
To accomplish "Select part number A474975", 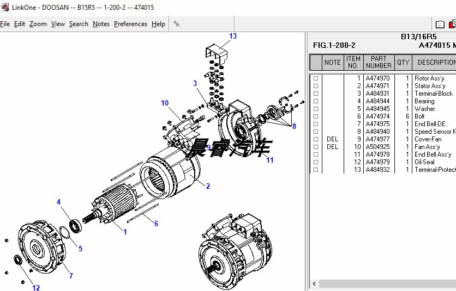I will click(377, 124).
